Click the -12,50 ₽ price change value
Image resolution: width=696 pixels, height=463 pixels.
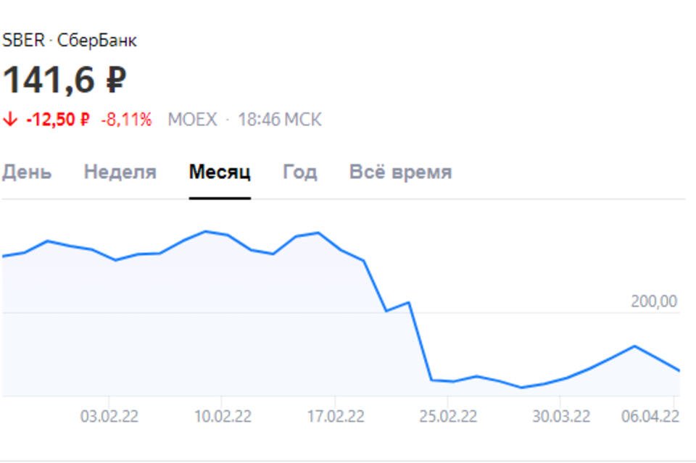point(58,120)
